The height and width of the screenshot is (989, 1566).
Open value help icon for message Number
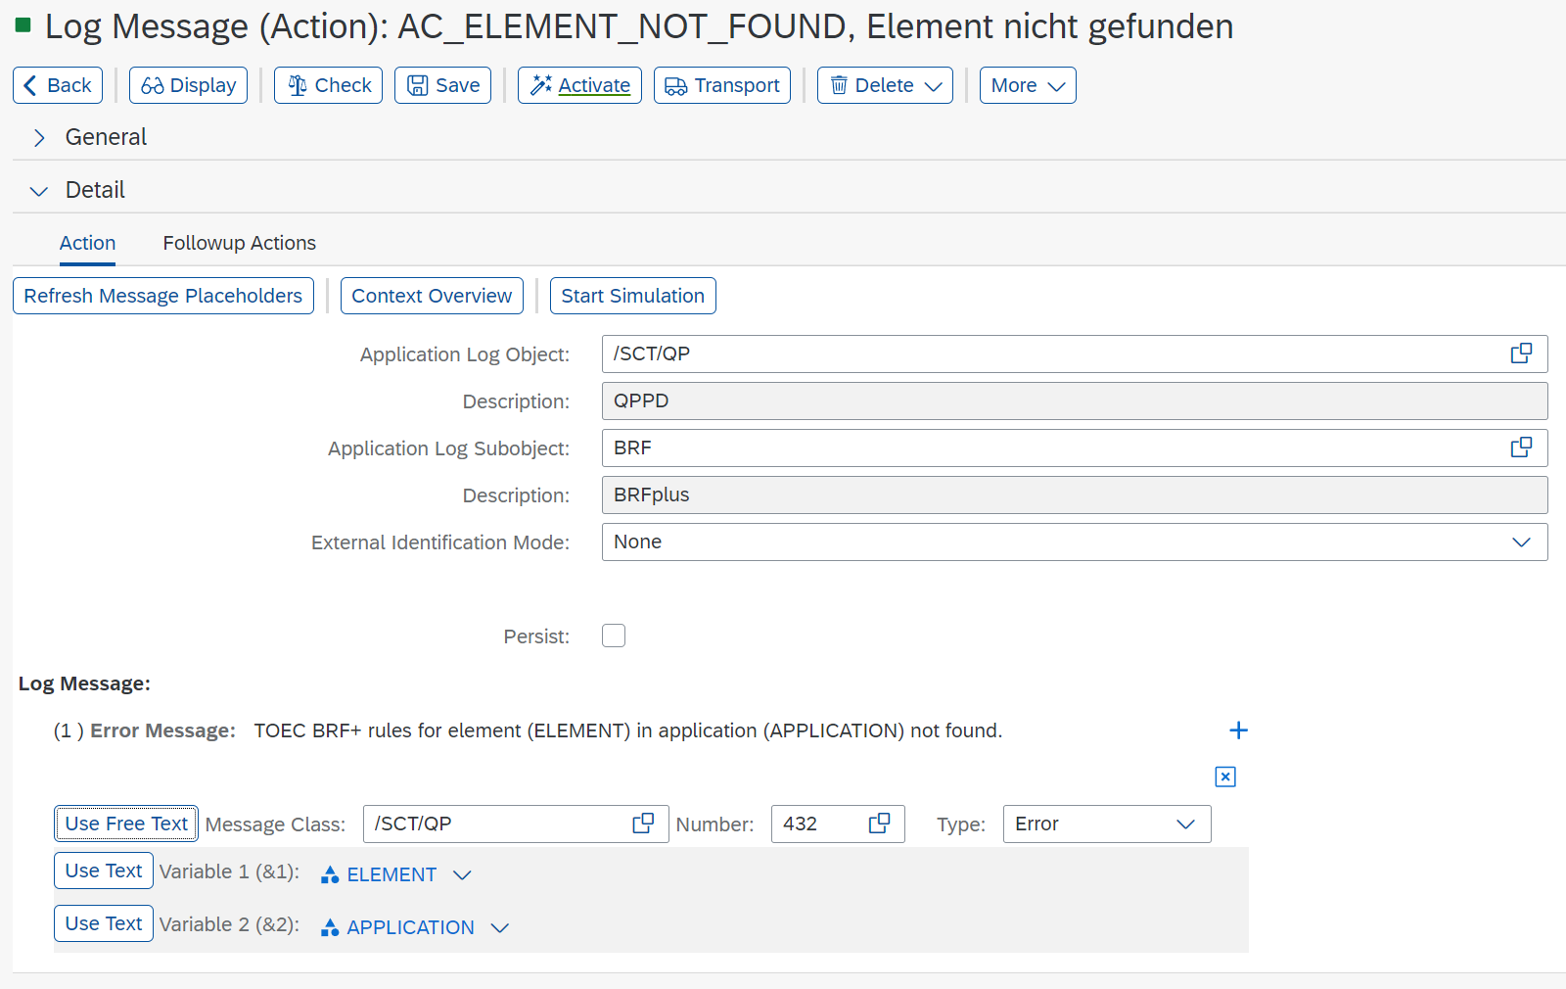coord(879,824)
